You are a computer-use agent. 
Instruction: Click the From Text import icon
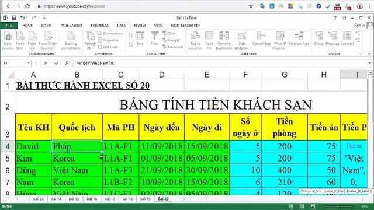click(32, 41)
